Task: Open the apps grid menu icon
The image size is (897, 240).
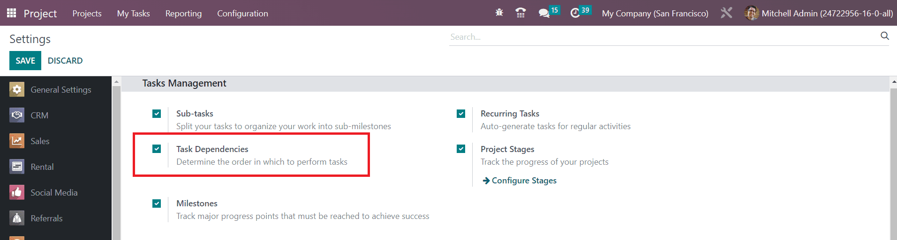Action: point(11,13)
